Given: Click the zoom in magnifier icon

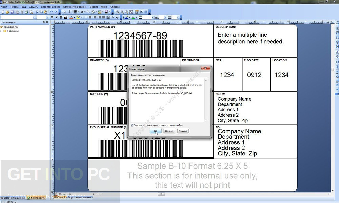Looking at the screenshot, I should point(118,12).
